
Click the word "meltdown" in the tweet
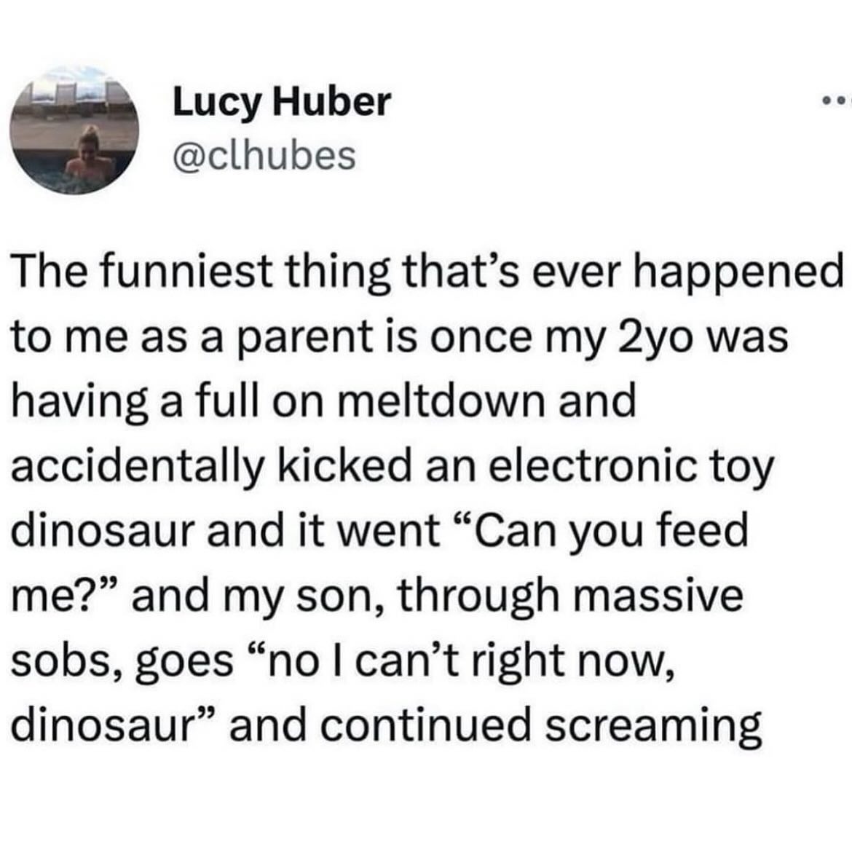tap(444, 401)
